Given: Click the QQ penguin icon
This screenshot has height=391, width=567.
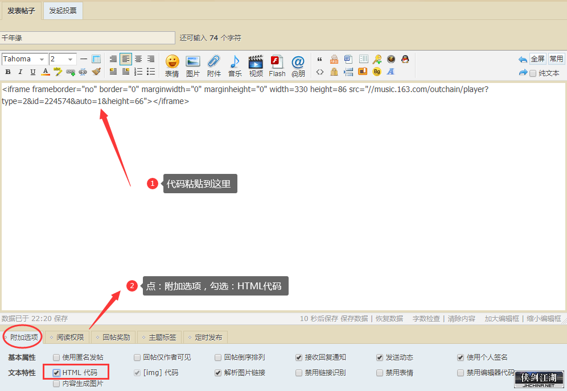Looking at the screenshot, I should [405, 59].
